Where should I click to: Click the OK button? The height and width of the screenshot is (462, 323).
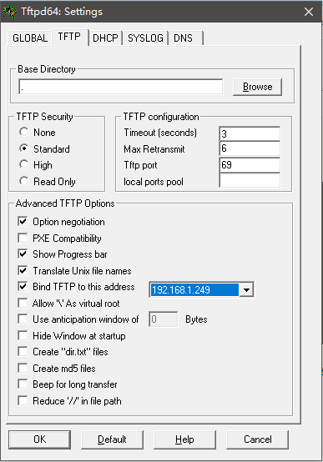point(39,439)
